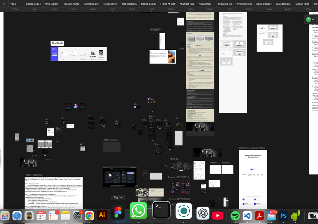Open Spotify from the dock
This screenshot has height=224, width=318.
click(x=235, y=216)
